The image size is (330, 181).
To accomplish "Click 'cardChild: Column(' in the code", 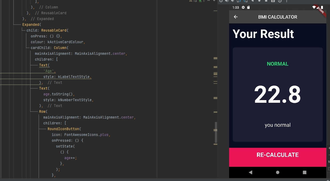I will 50,48.
